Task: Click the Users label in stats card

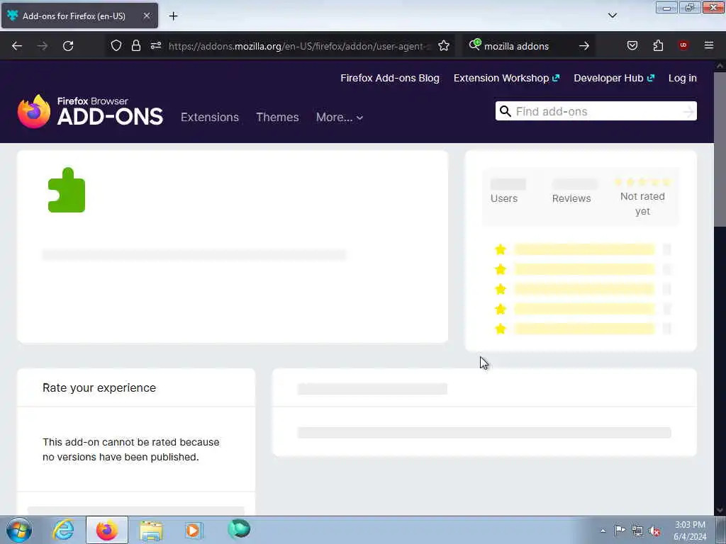Action: point(504,198)
